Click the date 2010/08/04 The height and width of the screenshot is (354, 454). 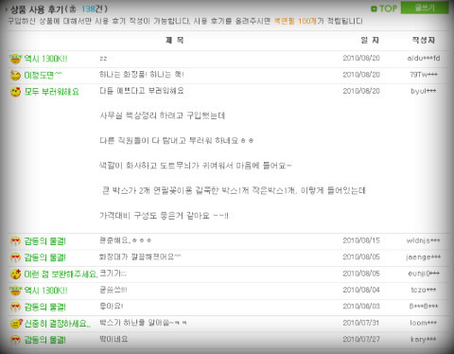click(361, 290)
